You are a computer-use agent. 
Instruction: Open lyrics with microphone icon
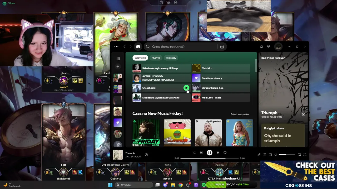click(259, 155)
